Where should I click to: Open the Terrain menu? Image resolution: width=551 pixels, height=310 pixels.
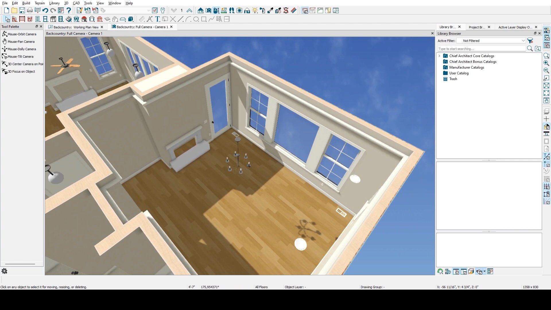pos(40,3)
